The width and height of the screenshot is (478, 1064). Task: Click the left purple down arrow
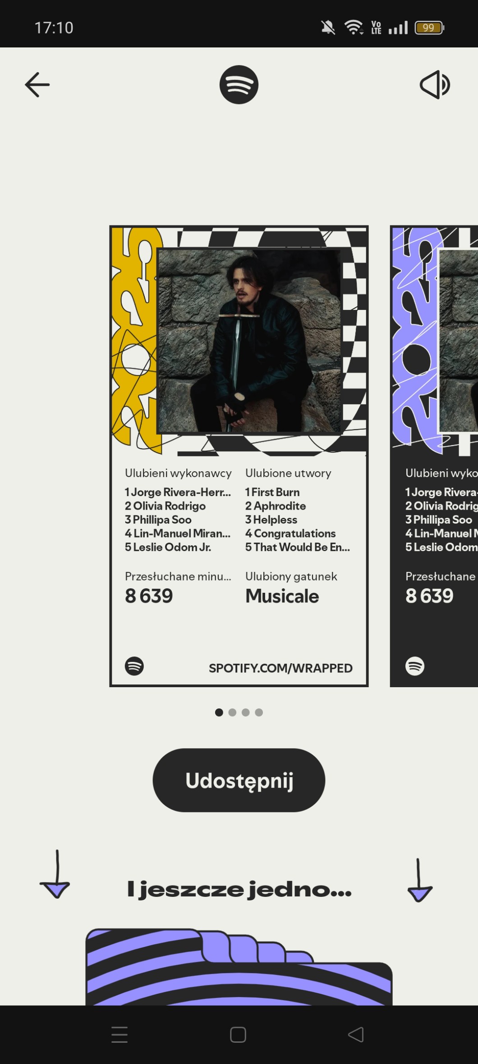pos(55,874)
